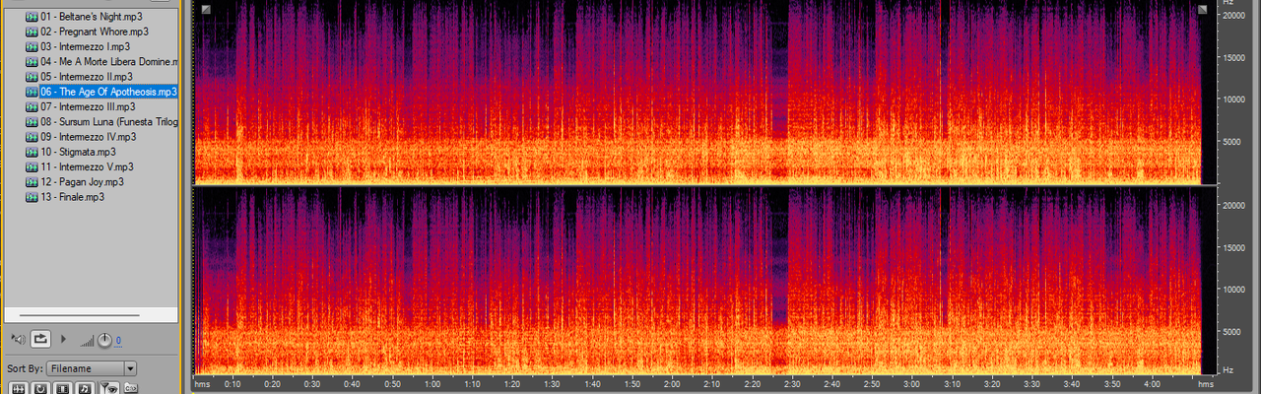The width and height of the screenshot is (1261, 394).
Task: Click the blue preview volume value 0
Action: point(118,341)
